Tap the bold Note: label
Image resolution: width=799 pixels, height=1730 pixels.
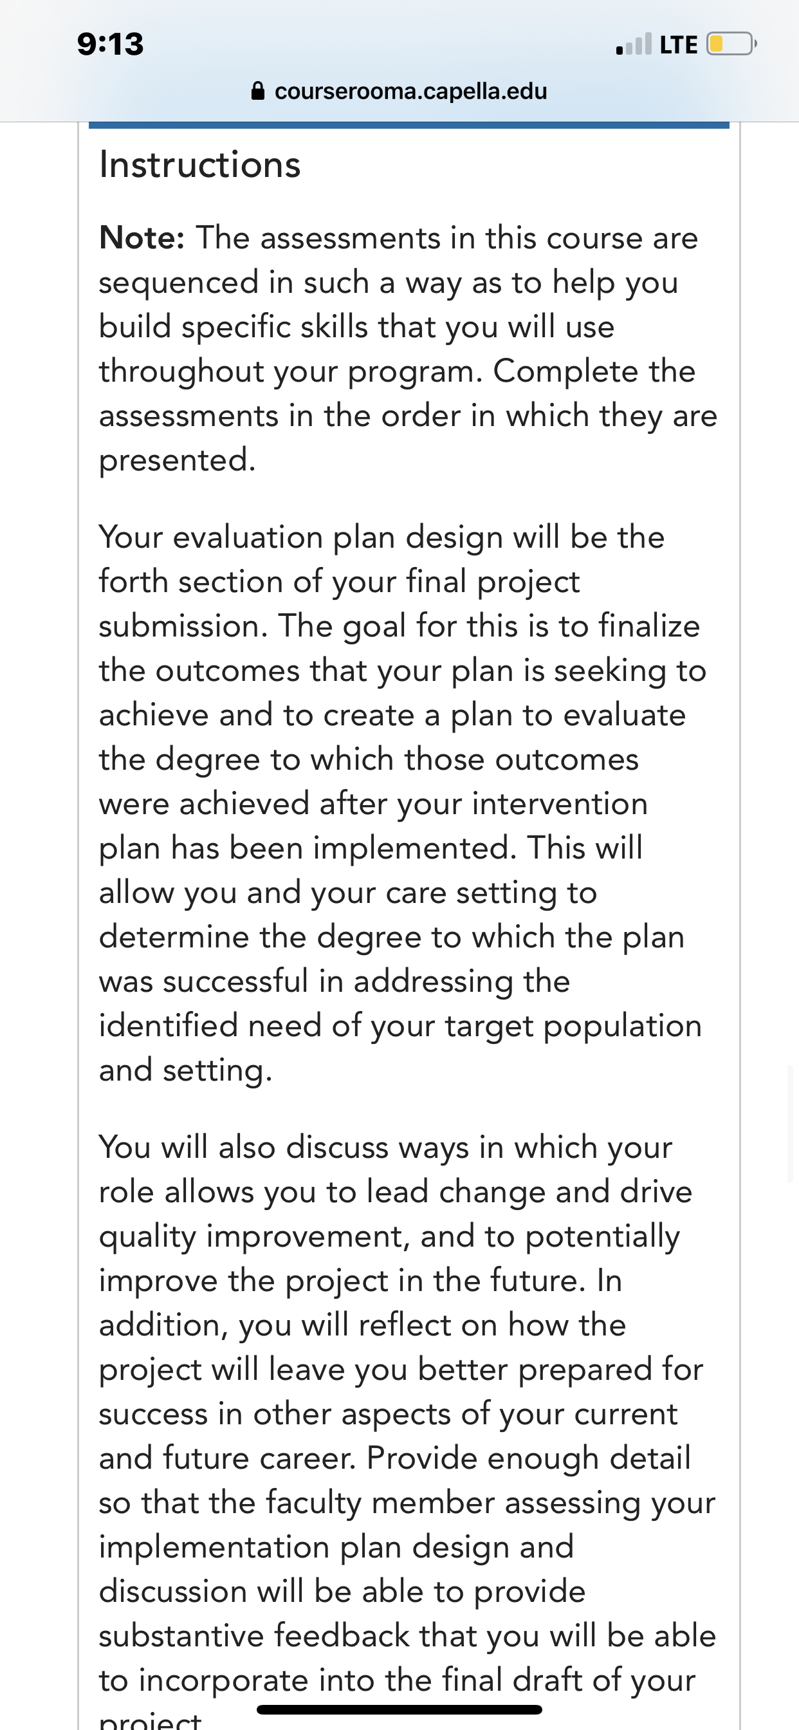pyautogui.click(x=142, y=237)
